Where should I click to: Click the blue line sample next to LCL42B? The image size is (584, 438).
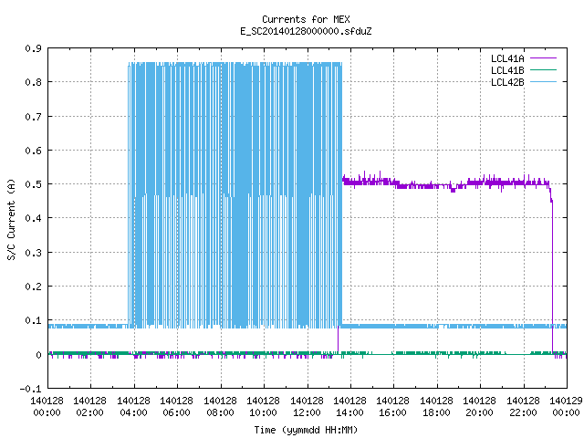click(x=543, y=82)
